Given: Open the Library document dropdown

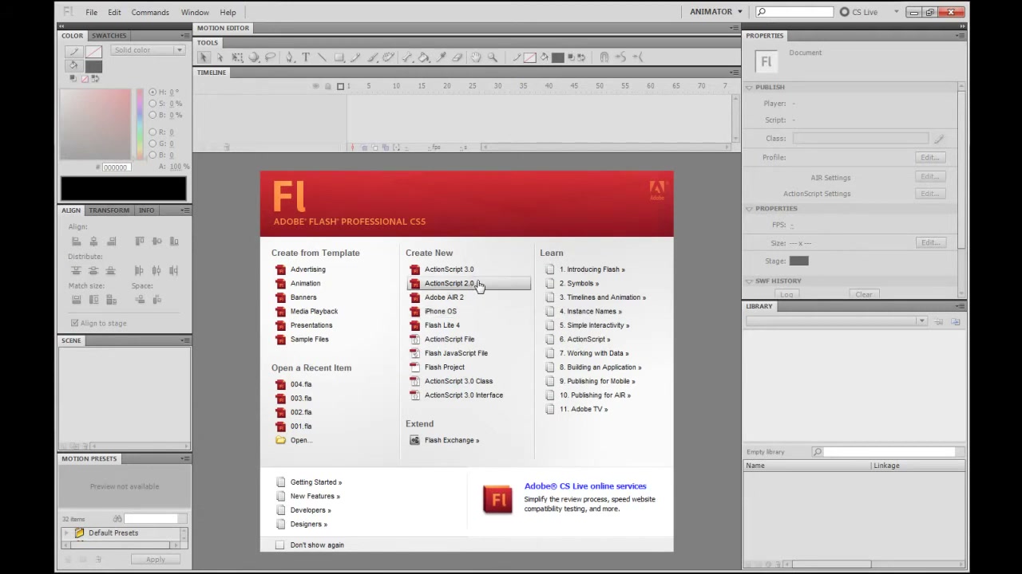Looking at the screenshot, I should (836, 321).
